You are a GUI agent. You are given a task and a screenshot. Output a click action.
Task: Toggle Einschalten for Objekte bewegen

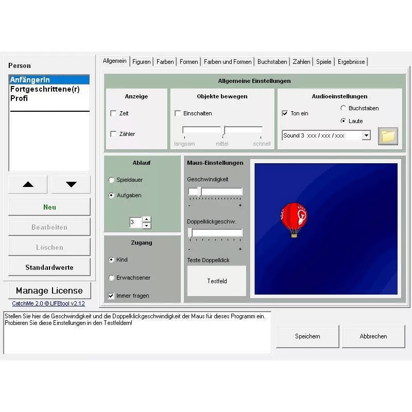(178, 113)
